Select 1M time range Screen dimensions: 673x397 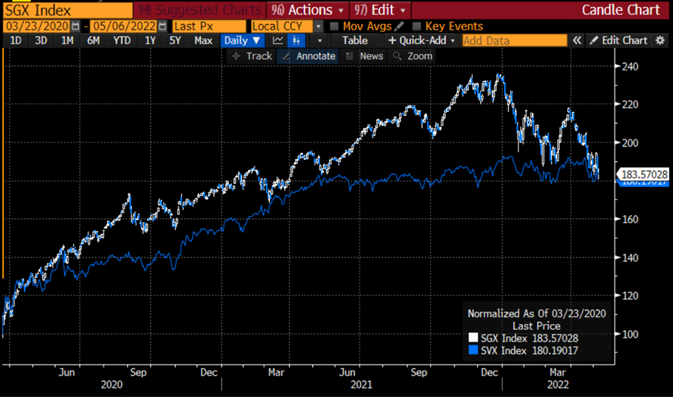pyautogui.click(x=67, y=40)
